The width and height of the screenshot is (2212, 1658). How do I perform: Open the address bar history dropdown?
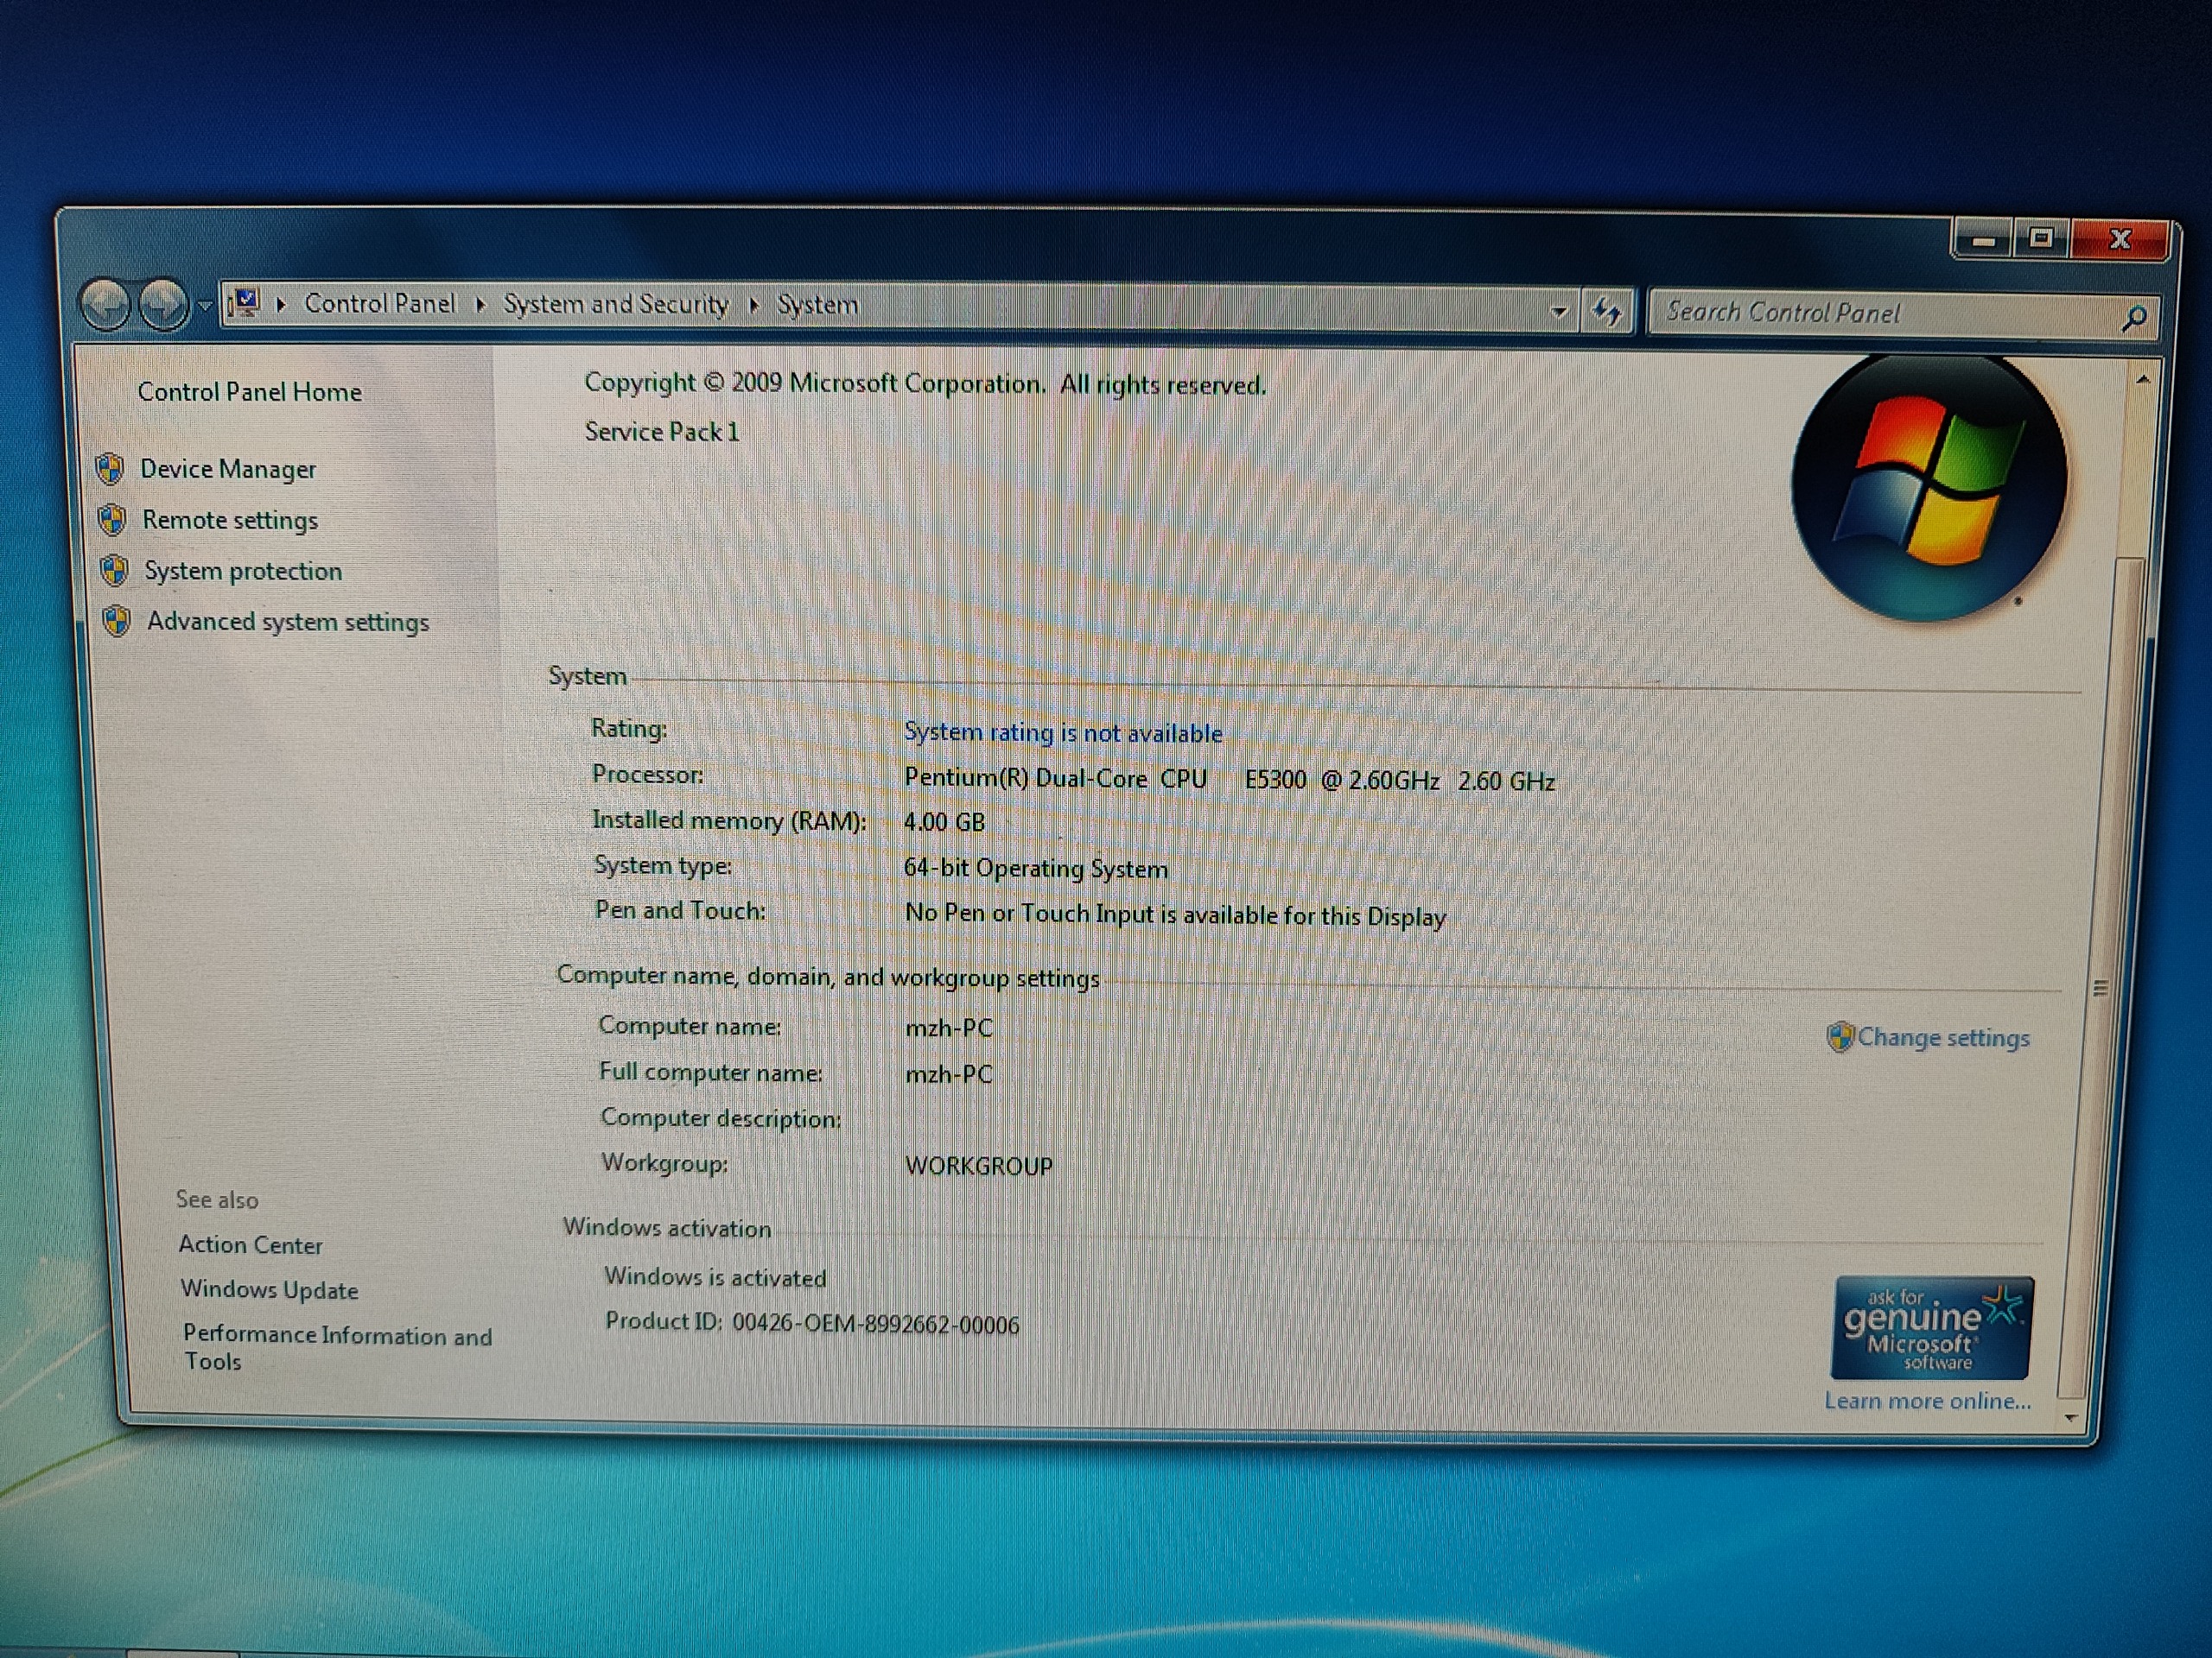[x=1558, y=312]
